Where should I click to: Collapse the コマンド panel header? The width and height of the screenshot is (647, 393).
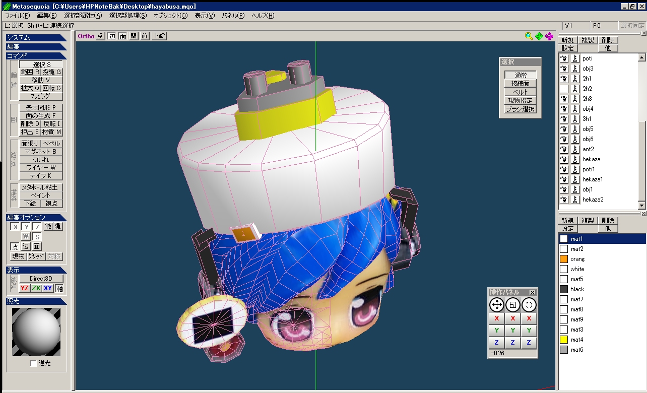pos(36,56)
